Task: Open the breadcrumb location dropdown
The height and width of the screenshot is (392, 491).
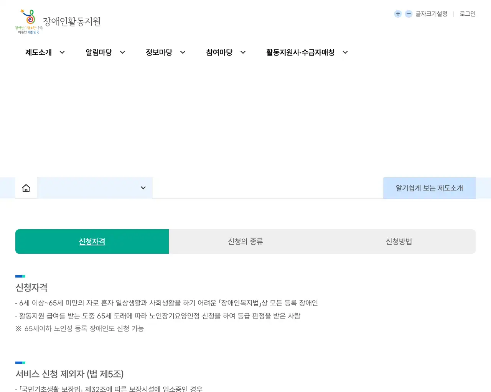Action: pyautogui.click(x=143, y=188)
